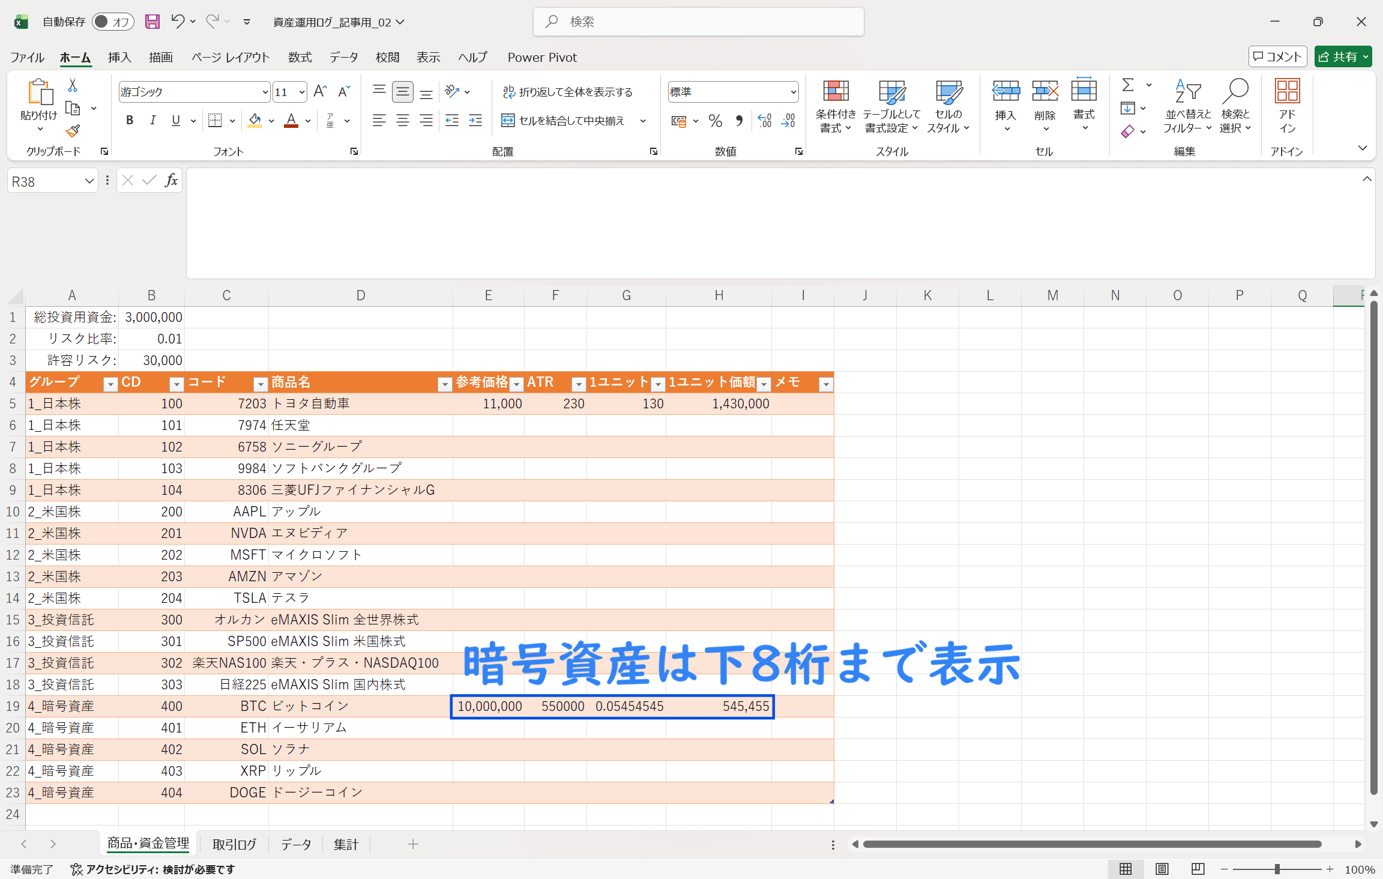Viewport: 1383px width, 879px height.
Task: Click the Insert Function fx icon
Action: point(171,180)
